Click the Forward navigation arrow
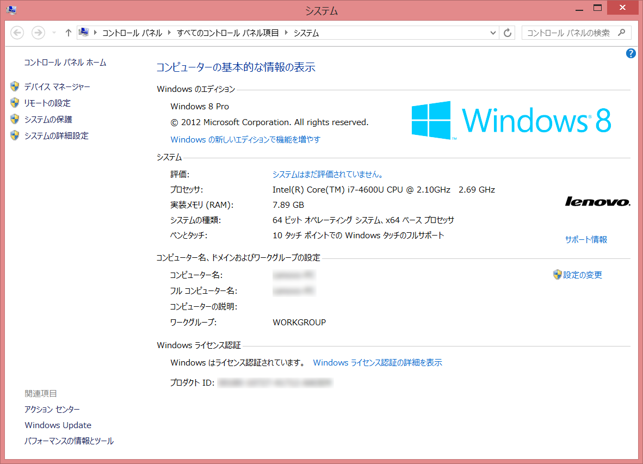 [38, 33]
